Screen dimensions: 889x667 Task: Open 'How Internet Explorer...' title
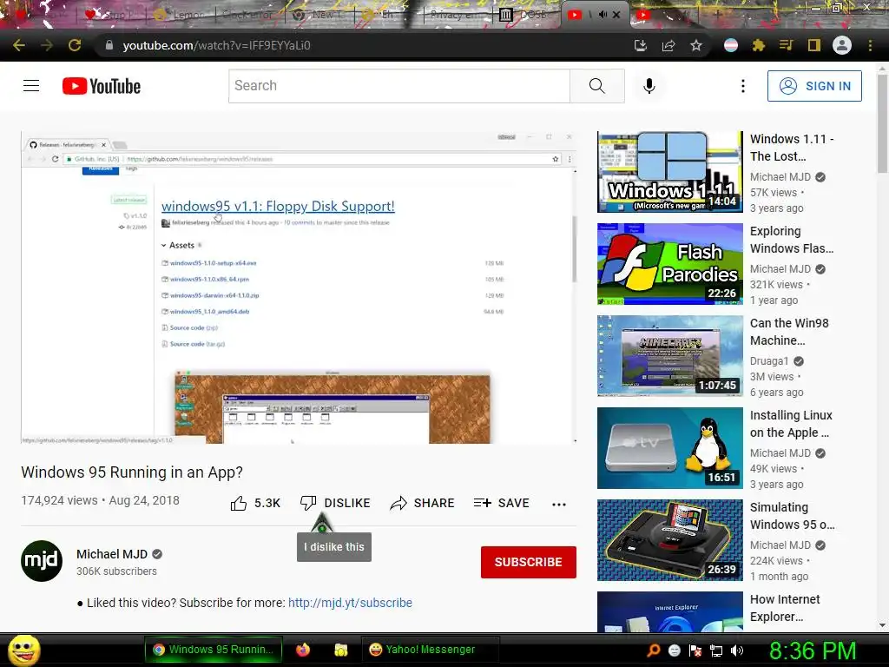[x=785, y=607]
